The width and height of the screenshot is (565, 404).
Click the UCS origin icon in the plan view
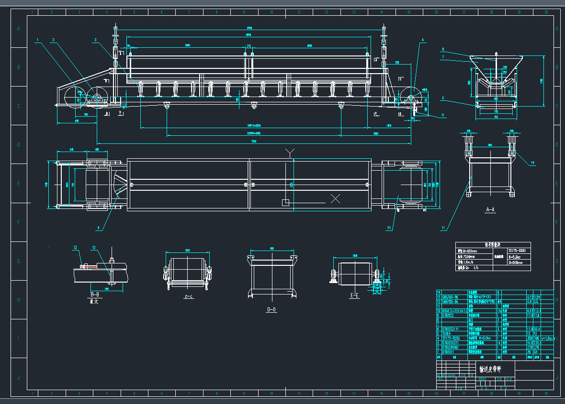[285, 202]
